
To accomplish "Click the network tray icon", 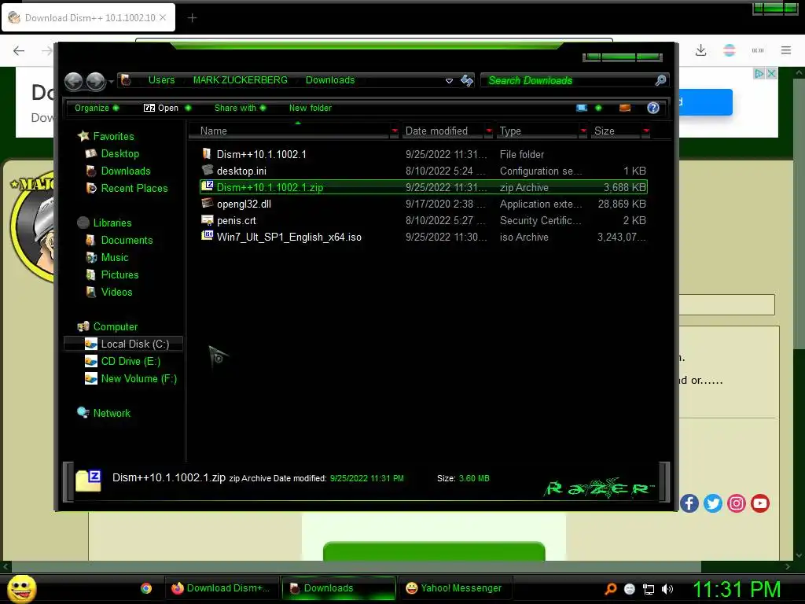I will [x=649, y=589].
